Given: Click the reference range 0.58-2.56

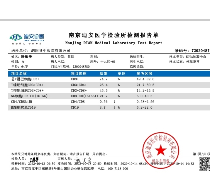Looking at the screenshot, I should coord(145,102).
